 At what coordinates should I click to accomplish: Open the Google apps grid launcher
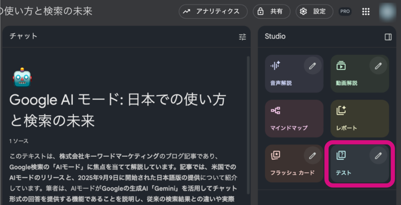click(365, 11)
